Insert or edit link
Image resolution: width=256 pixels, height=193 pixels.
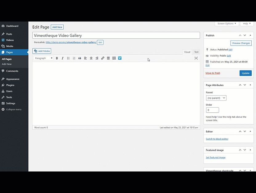click(x=102, y=58)
